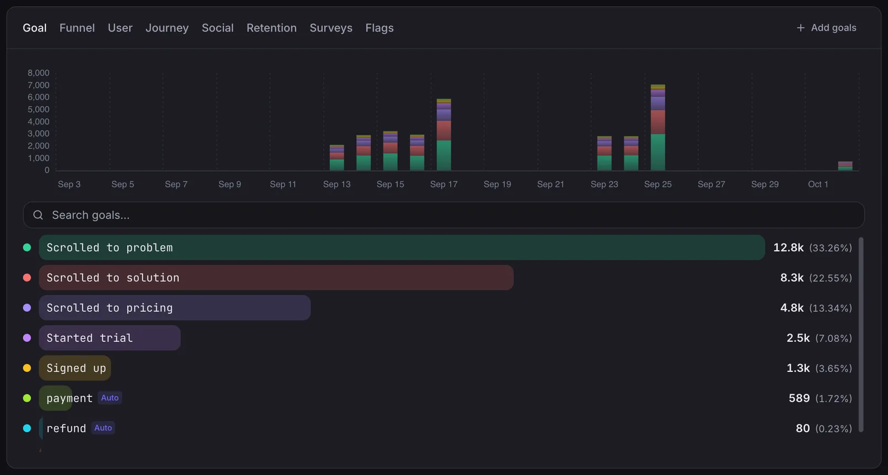Click the magnifier icon in search box
Image resolution: width=888 pixels, height=475 pixels.
coord(38,215)
